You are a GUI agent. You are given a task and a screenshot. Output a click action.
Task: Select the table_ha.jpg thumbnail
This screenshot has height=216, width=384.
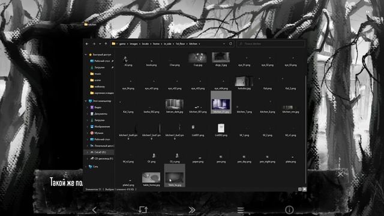pos(175,178)
